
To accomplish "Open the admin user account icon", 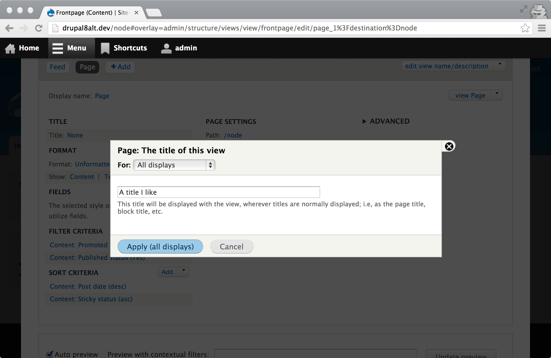I will pos(166,48).
